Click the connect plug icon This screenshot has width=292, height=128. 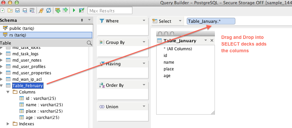click(41, 11)
